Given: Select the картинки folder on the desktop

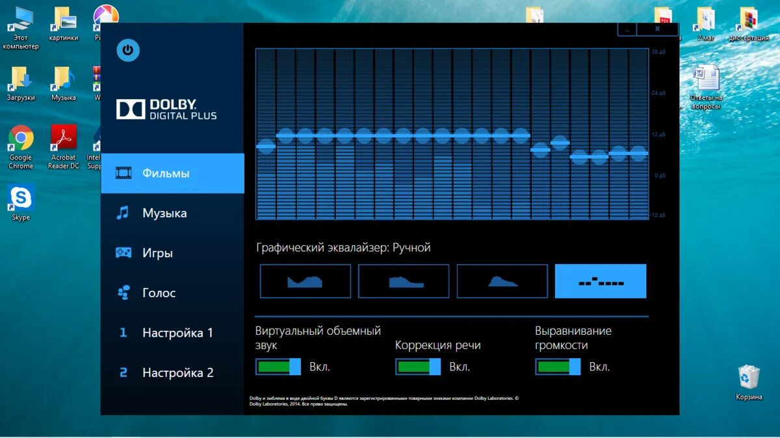Looking at the screenshot, I should (x=64, y=25).
